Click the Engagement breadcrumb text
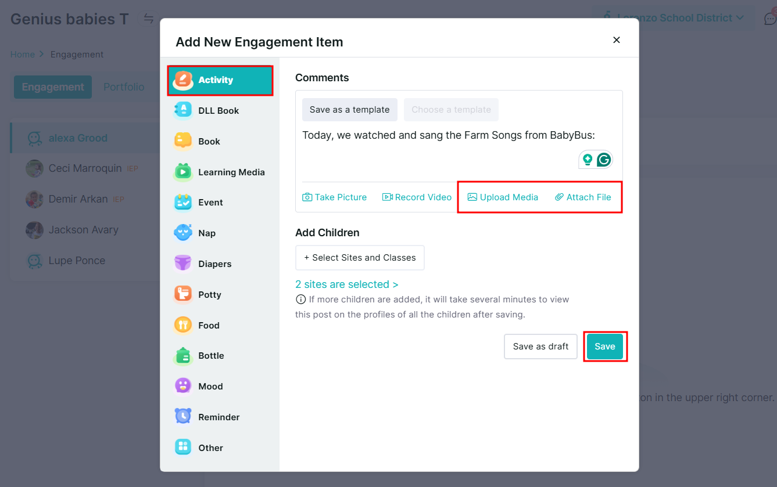The image size is (777, 487). coord(77,55)
